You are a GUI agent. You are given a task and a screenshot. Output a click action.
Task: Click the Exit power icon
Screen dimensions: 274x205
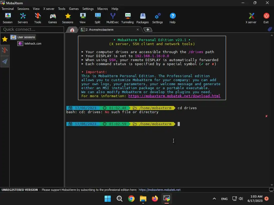[x=266, y=18]
